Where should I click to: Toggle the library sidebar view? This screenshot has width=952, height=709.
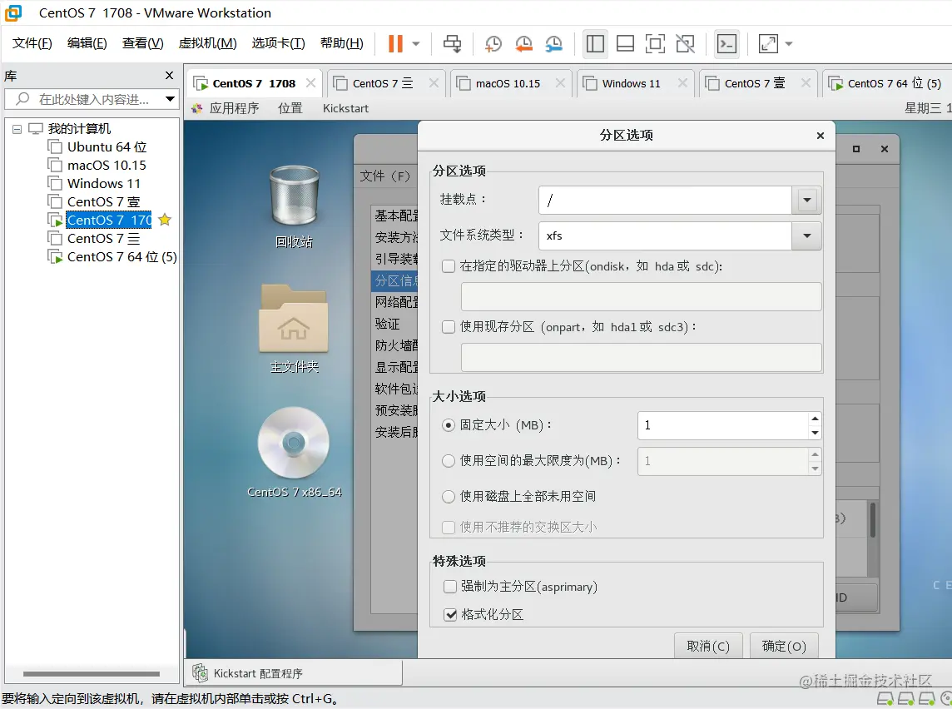point(595,44)
